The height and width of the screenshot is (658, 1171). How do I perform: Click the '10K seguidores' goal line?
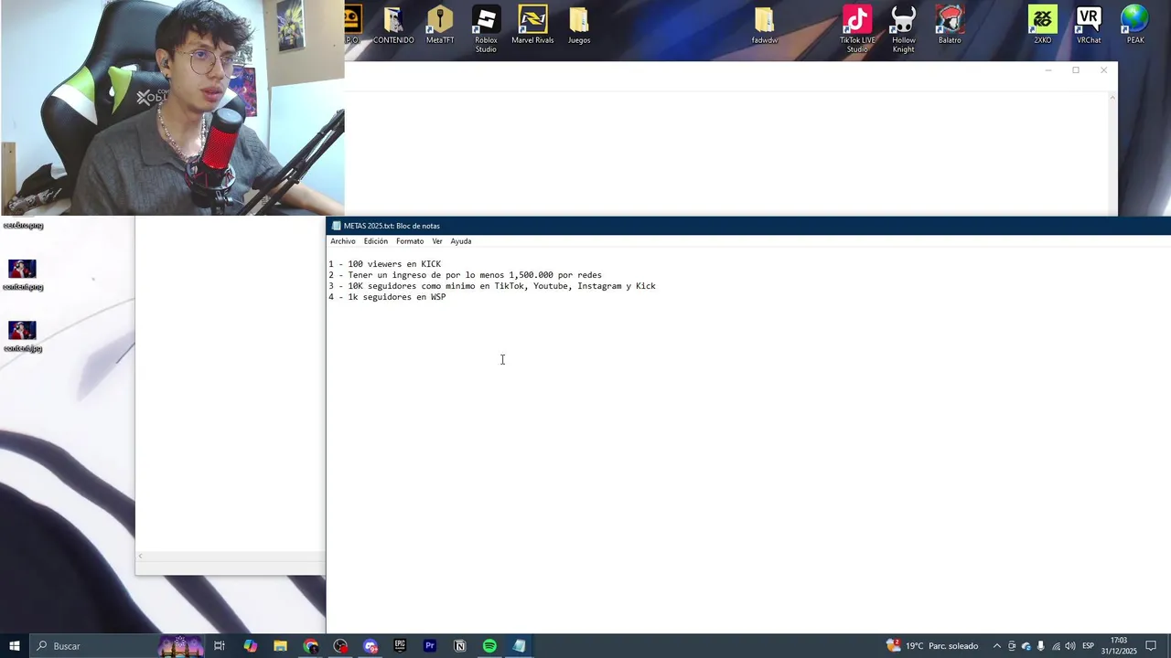(x=492, y=286)
